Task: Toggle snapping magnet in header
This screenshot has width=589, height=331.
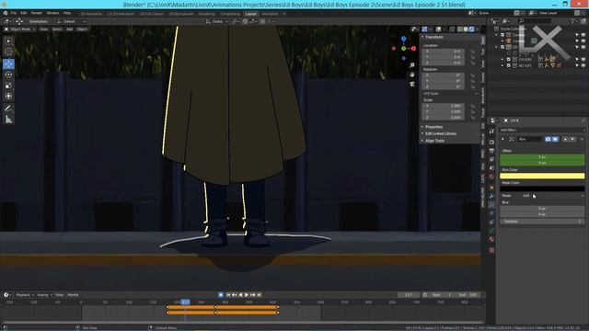Action: click(245, 21)
